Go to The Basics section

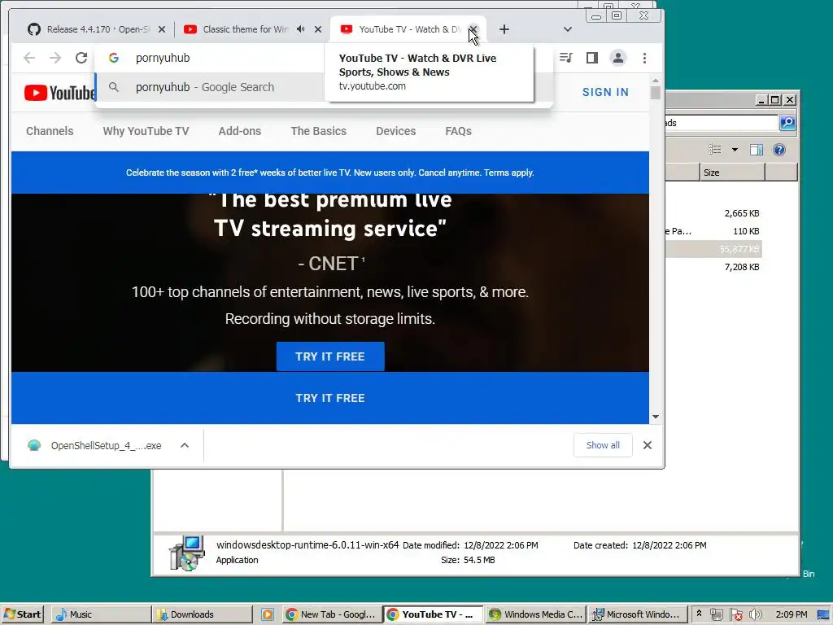click(318, 131)
